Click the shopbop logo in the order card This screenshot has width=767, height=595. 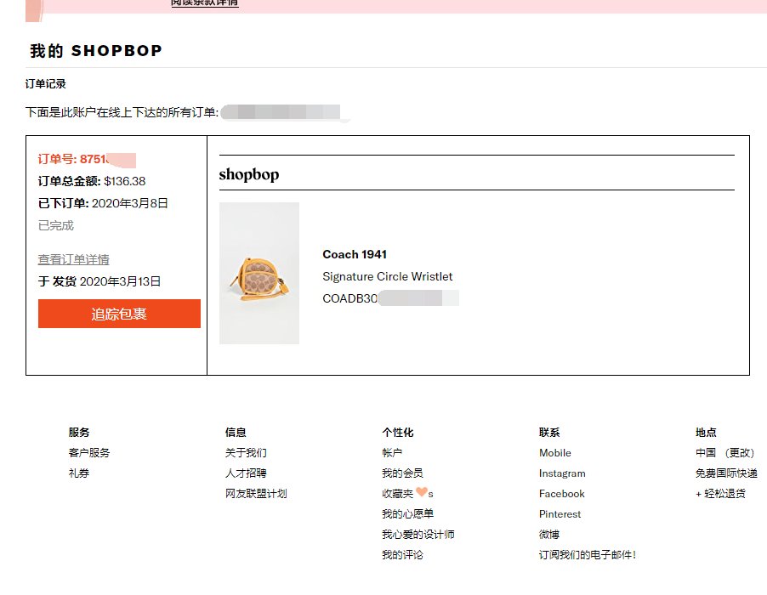tap(249, 174)
